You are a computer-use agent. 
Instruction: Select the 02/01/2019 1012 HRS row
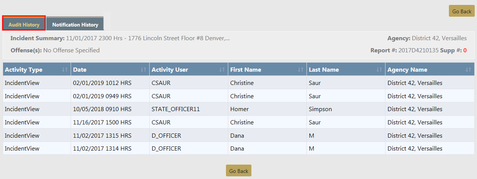(x=102, y=83)
